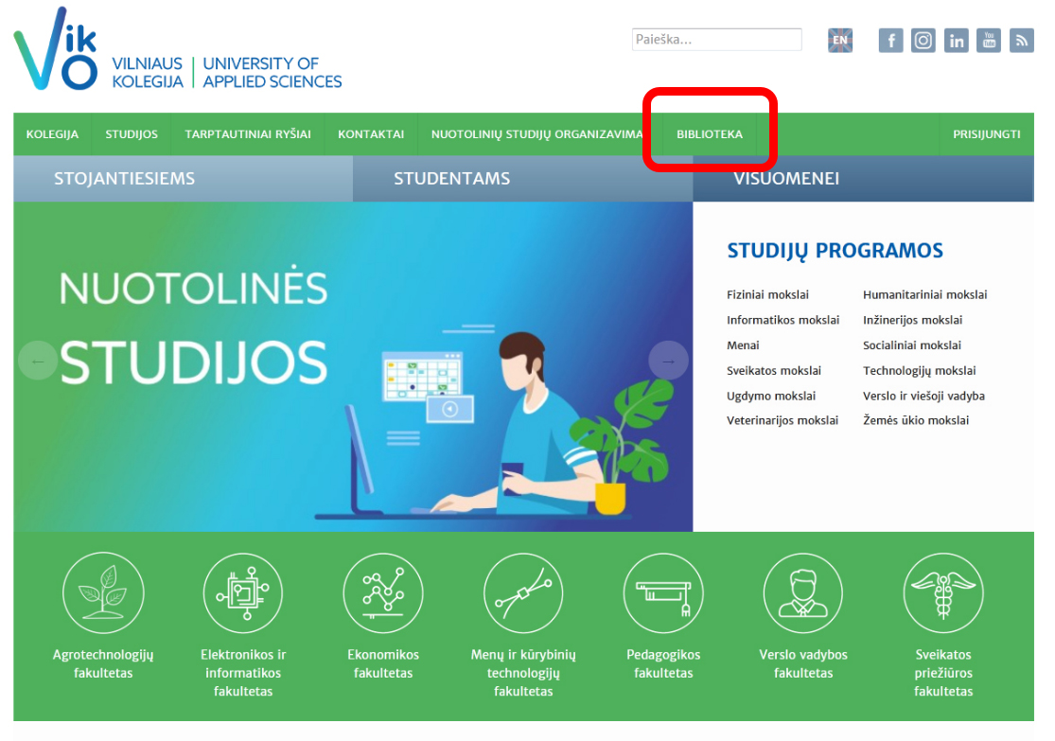Image resolution: width=1055 pixels, height=741 pixels.
Task: Open the YouTube channel icon
Action: (x=989, y=41)
